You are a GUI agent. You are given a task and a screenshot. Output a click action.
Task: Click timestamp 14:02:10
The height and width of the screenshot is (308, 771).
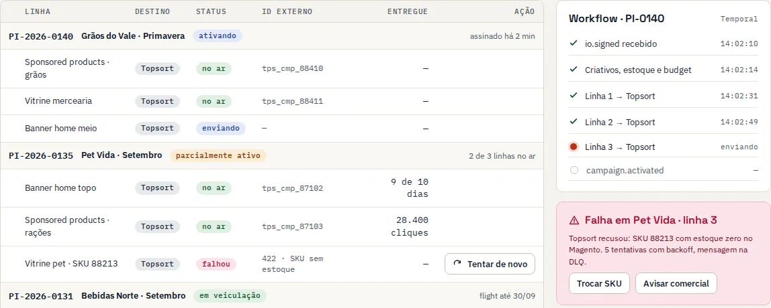pos(739,44)
